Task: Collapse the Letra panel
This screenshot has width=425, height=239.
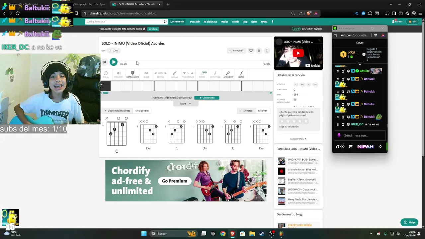Action: pyautogui.click(x=186, y=104)
